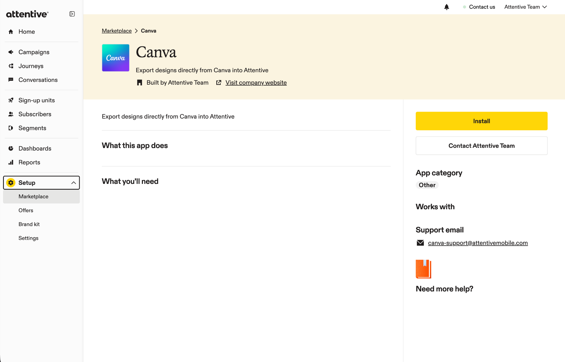Click the Subscribers people icon

(11, 114)
